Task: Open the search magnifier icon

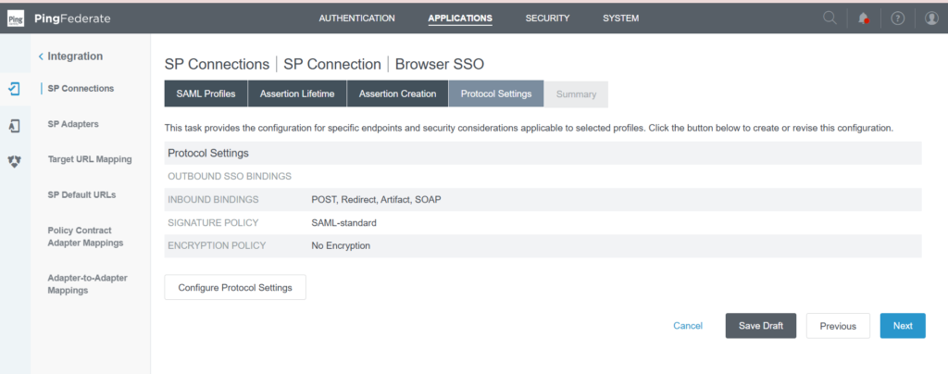Action: (x=830, y=19)
